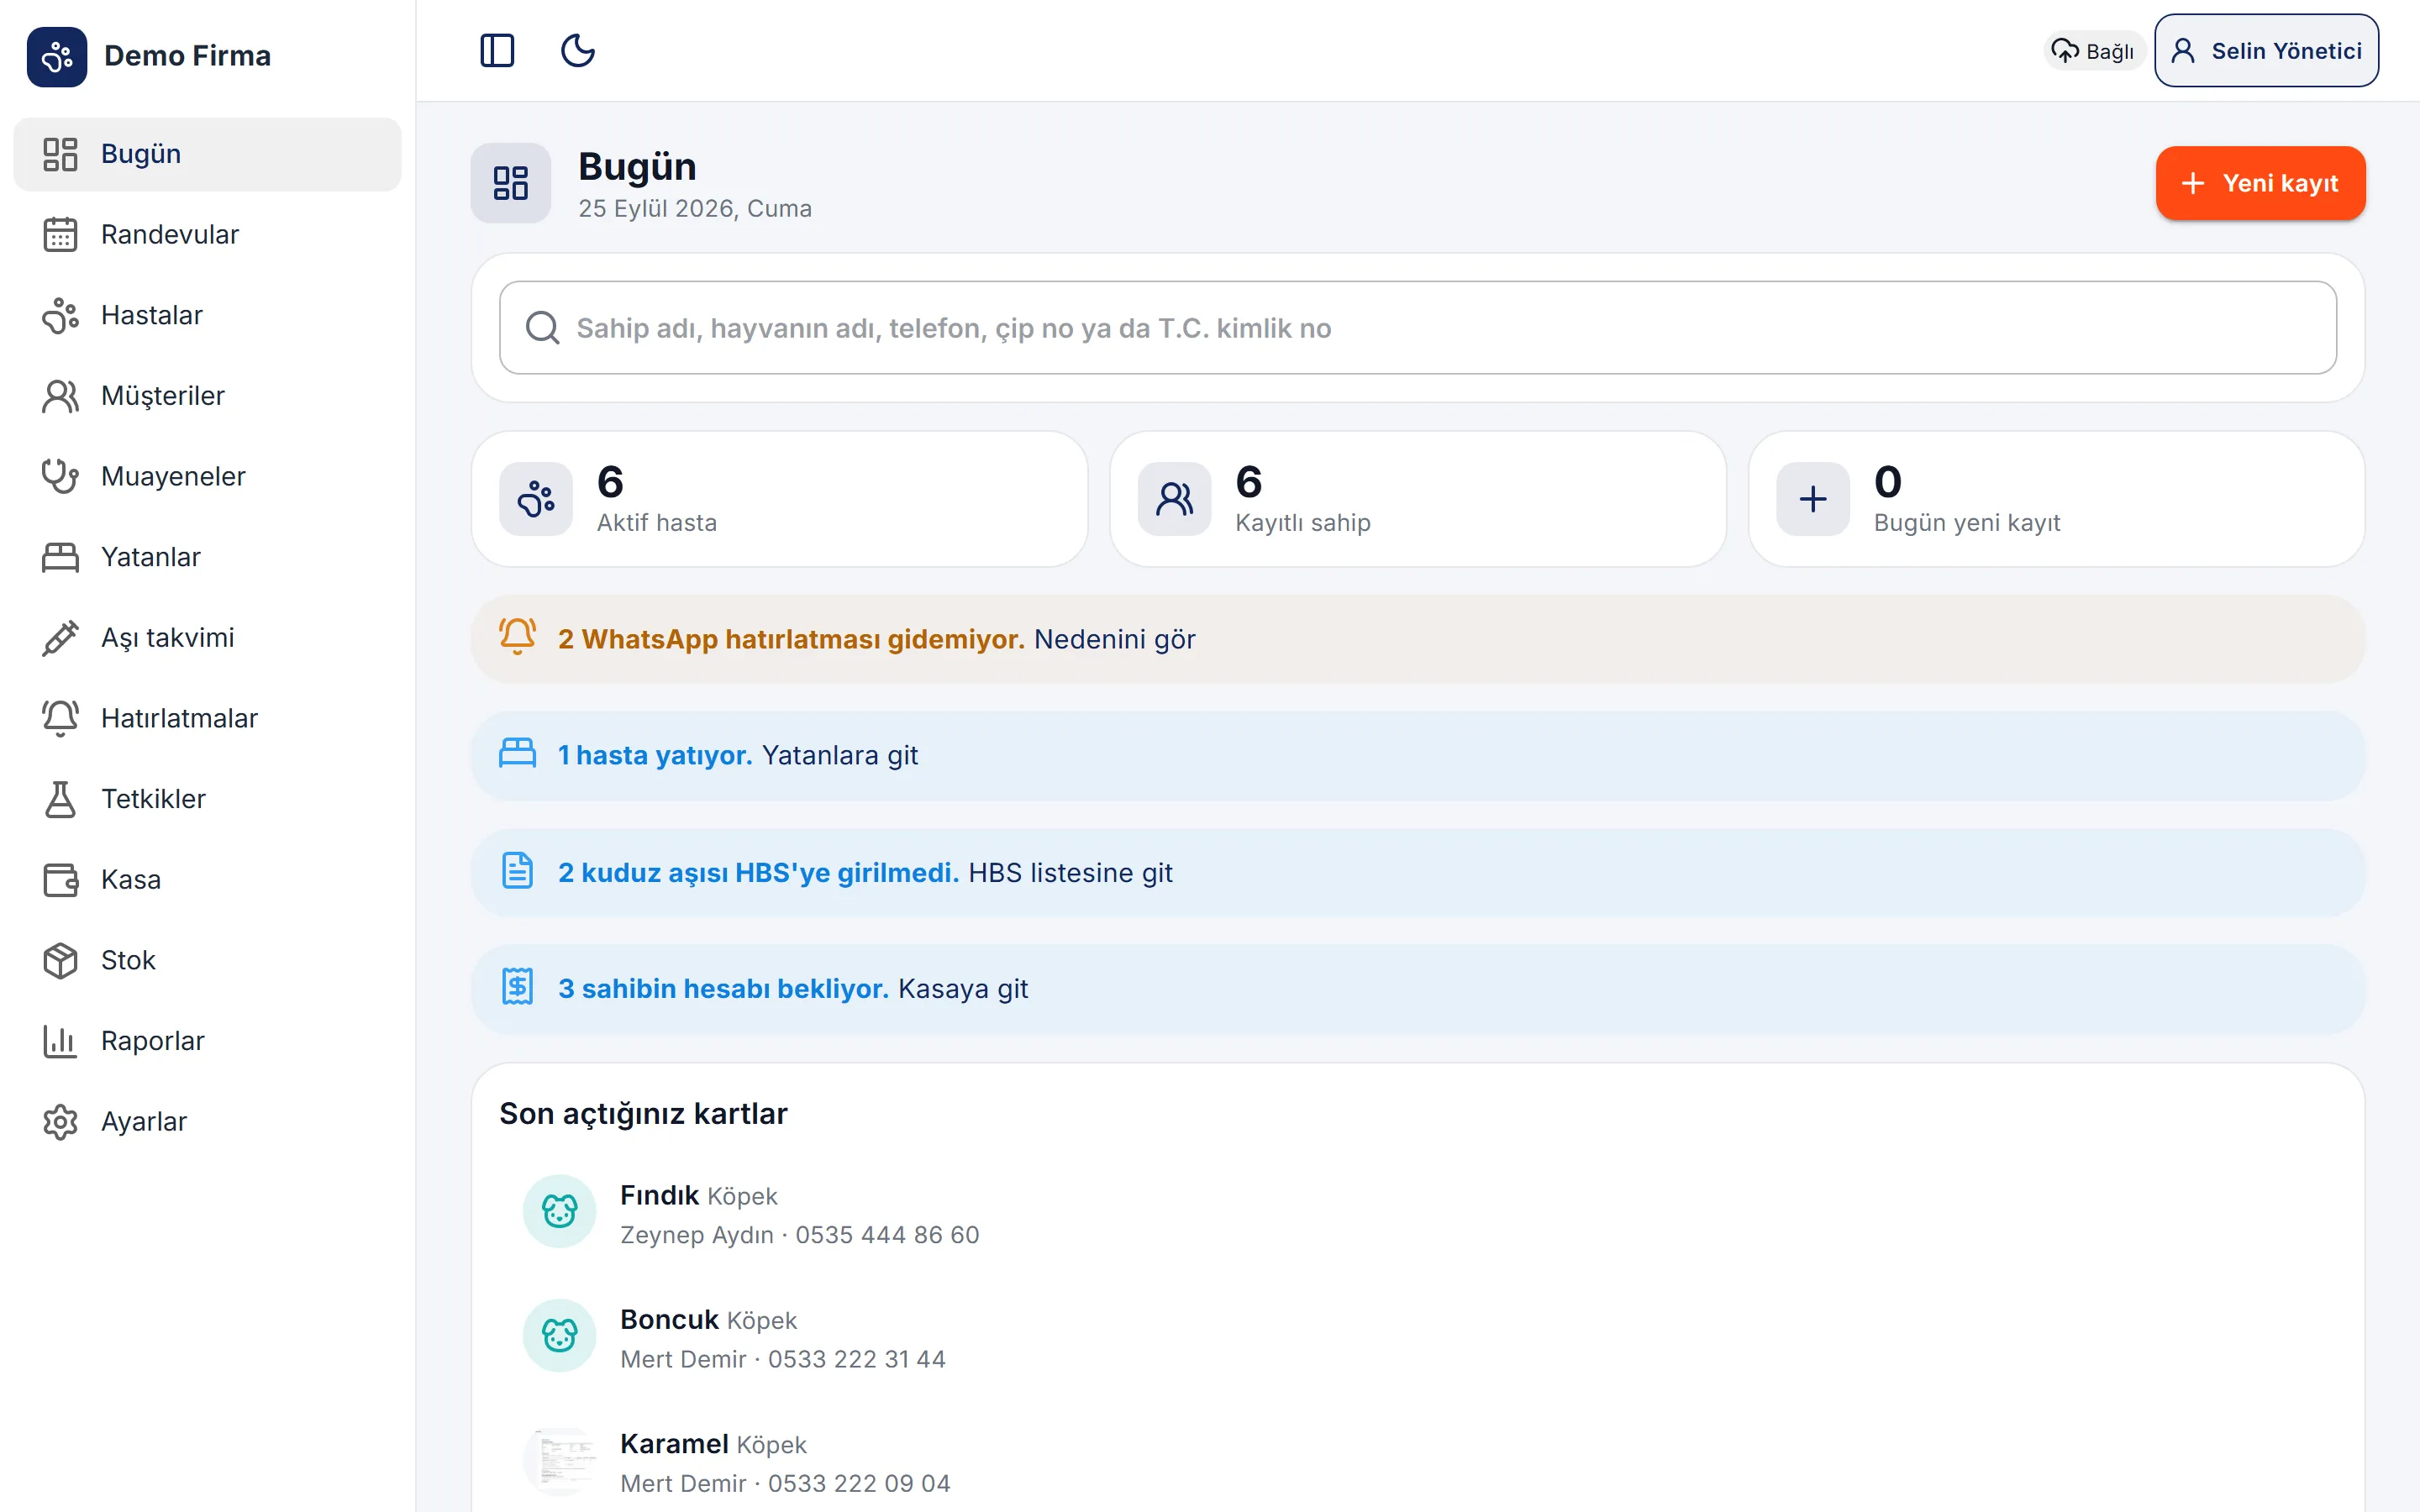Open Boncuk patient card

tap(1418, 1337)
